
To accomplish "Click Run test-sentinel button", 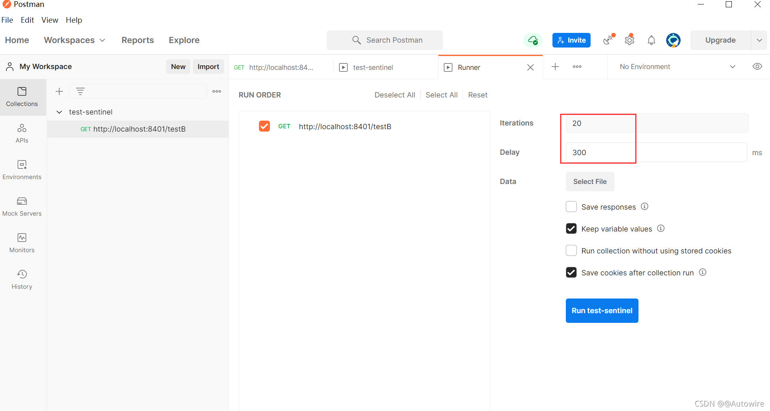I will [x=602, y=311].
